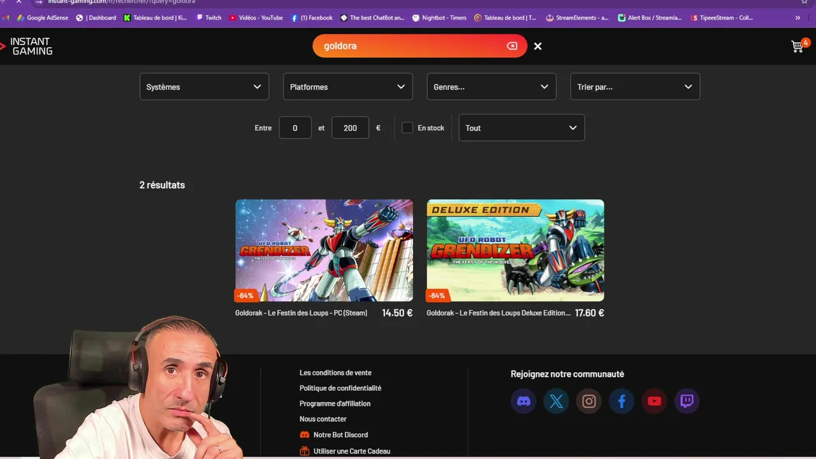Open the Facebook community icon
The height and width of the screenshot is (459, 816).
tap(622, 401)
